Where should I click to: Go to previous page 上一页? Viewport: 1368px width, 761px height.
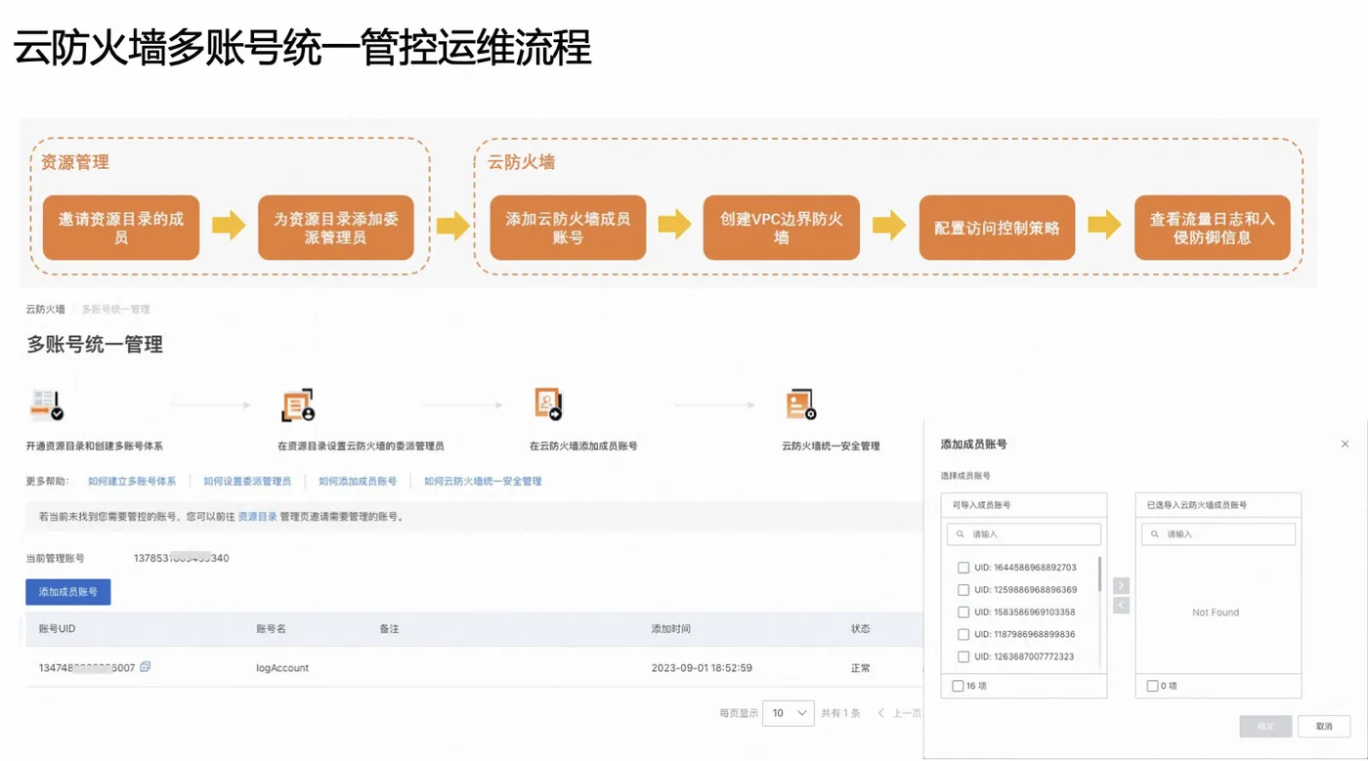tap(899, 713)
